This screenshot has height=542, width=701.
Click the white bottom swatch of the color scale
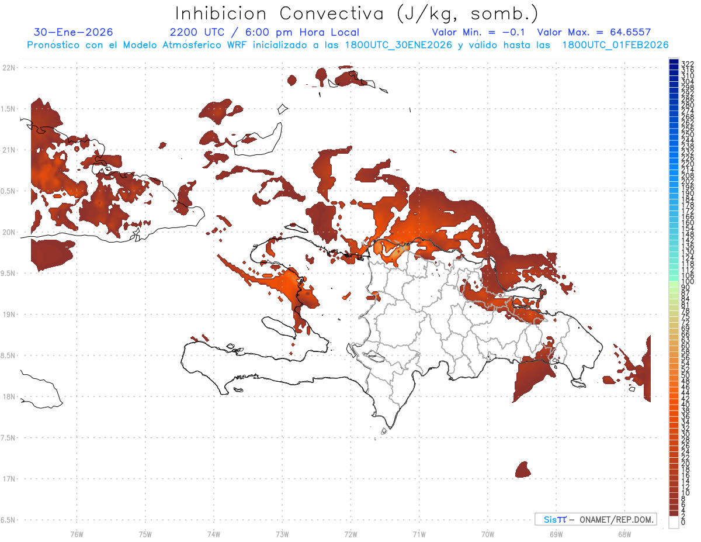[674, 522]
